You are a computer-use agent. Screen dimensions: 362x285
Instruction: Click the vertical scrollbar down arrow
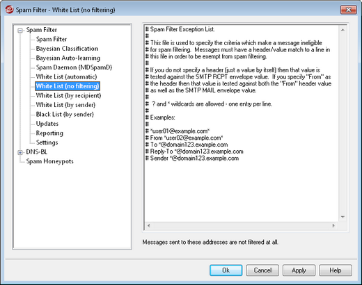343,217
